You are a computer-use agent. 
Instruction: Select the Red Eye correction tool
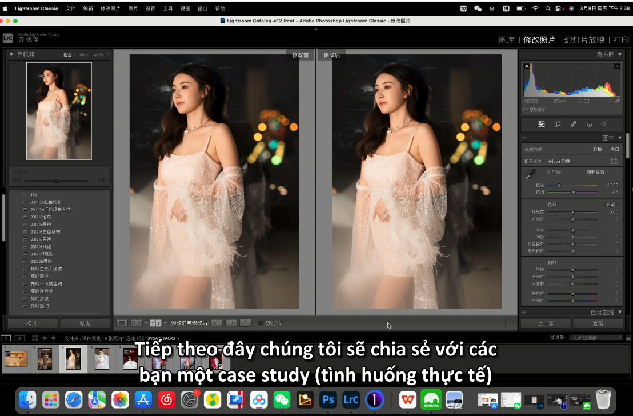589,124
